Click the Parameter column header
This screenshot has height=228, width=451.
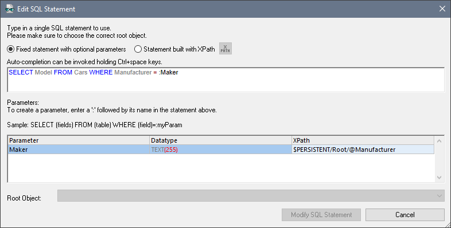[x=79, y=140]
